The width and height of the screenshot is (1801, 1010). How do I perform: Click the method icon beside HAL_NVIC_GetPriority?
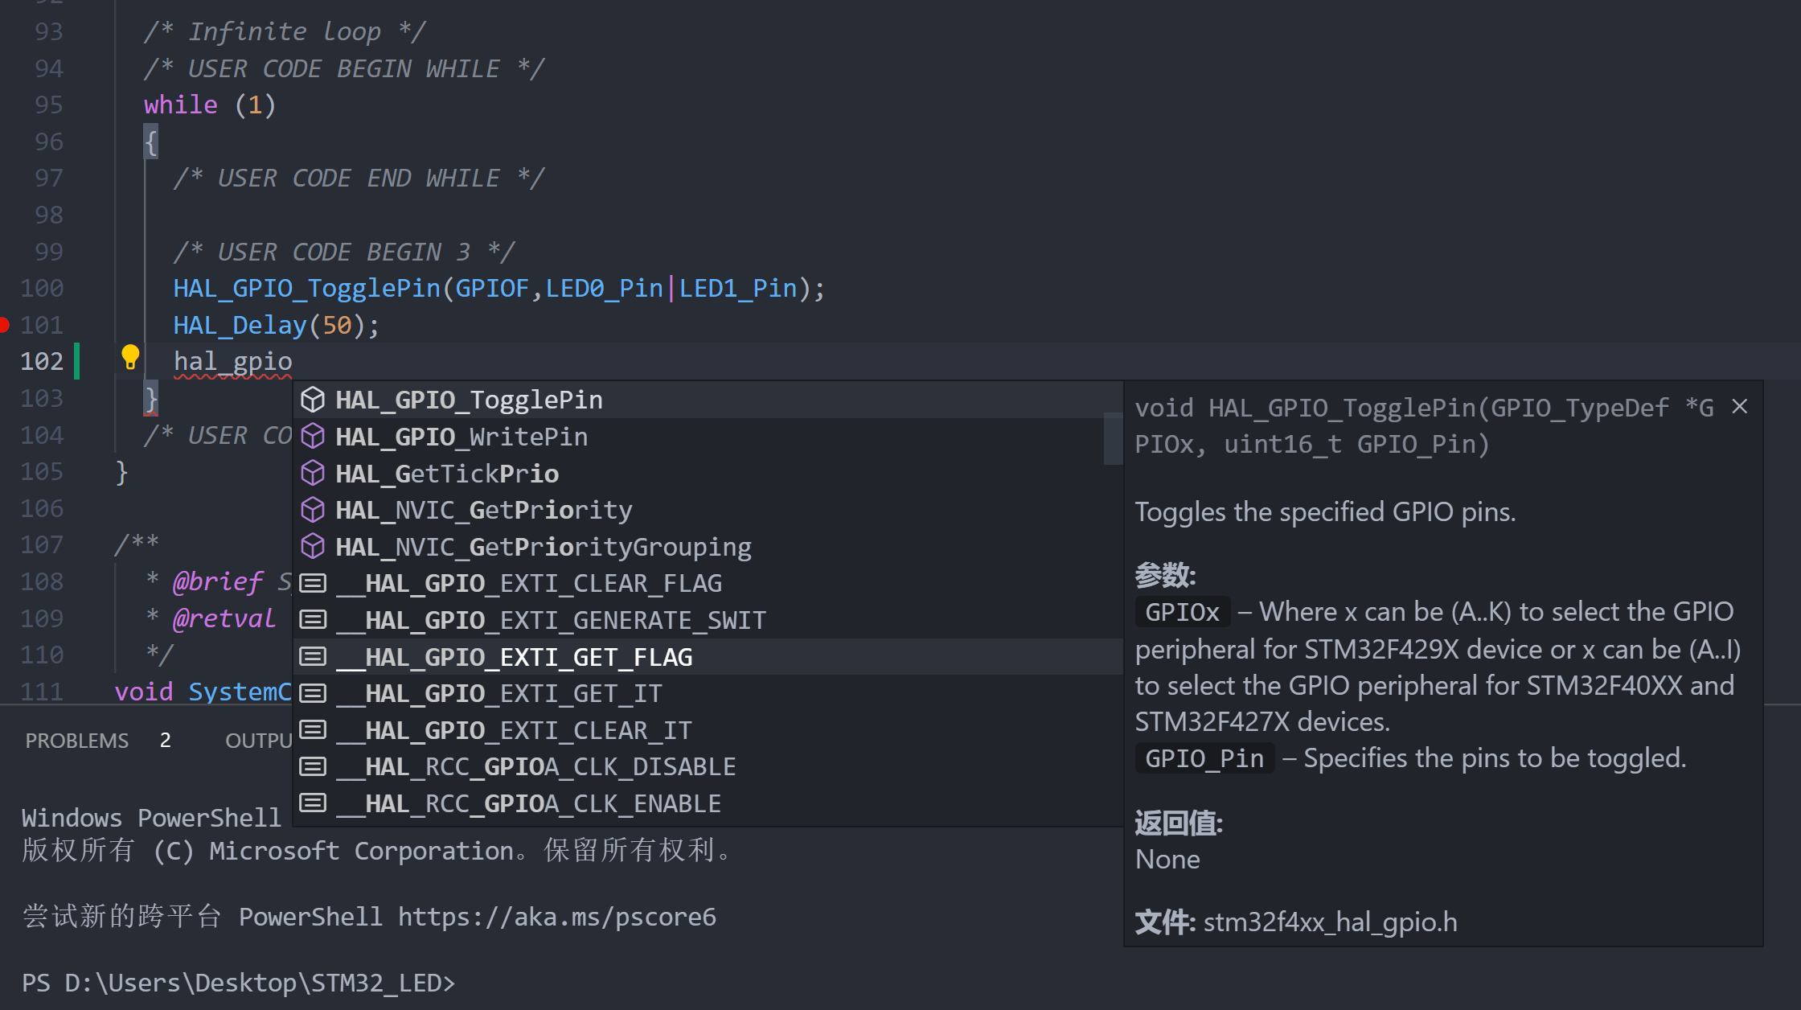click(313, 509)
